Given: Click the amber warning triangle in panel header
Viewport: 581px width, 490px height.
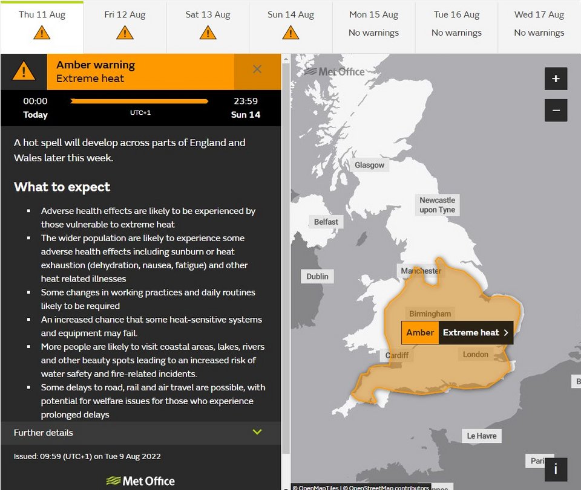Looking at the screenshot, I should pos(24,72).
